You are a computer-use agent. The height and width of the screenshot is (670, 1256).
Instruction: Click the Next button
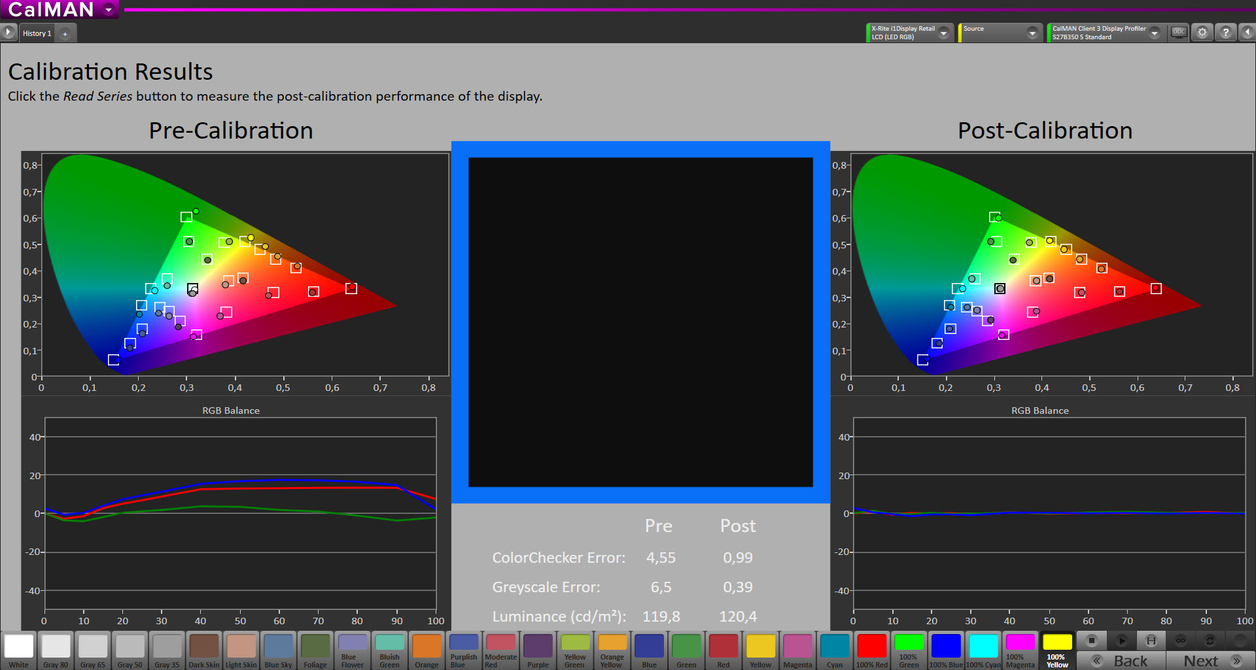pyautogui.click(x=1210, y=661)
